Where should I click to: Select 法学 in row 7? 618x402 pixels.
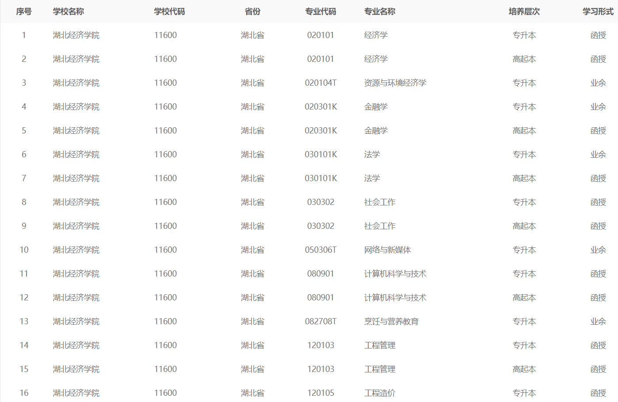coord(372,178)
